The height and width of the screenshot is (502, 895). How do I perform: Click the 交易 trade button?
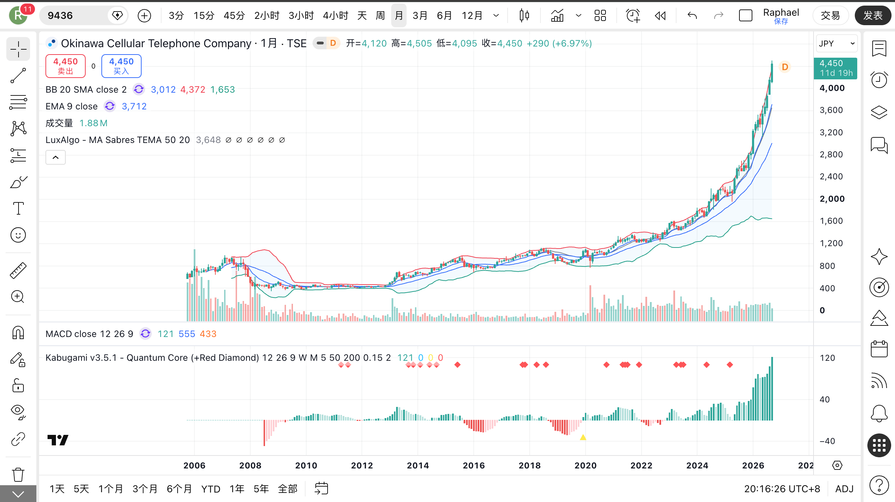830,15
